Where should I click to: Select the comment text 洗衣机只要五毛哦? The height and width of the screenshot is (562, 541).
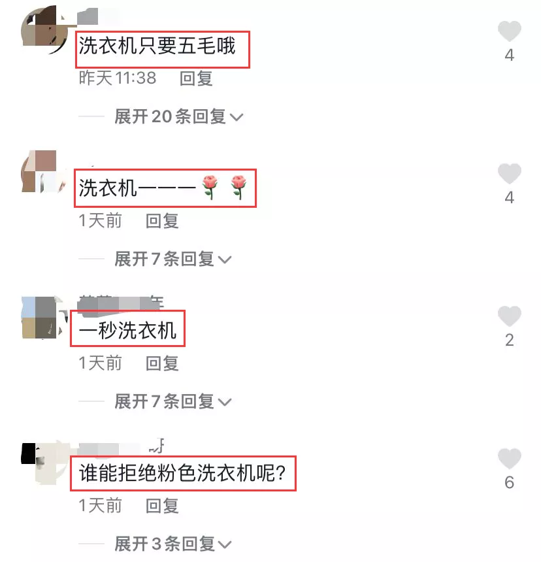pyautogui.click(x=157, y=46)
